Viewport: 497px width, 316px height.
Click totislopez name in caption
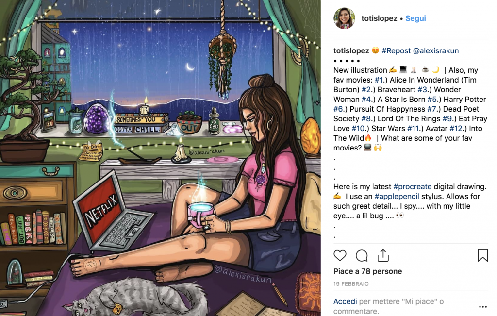tap(351, 50)
